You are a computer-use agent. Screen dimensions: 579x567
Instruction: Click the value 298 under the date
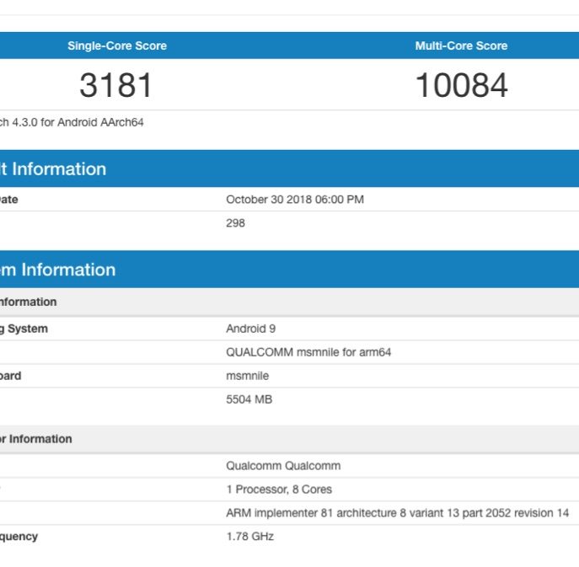click(235, 223)
